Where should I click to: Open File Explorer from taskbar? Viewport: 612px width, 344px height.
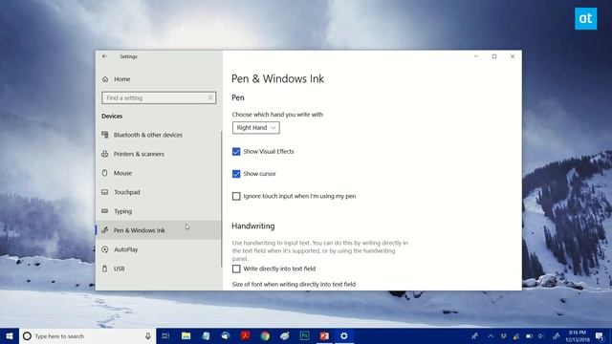186,336
